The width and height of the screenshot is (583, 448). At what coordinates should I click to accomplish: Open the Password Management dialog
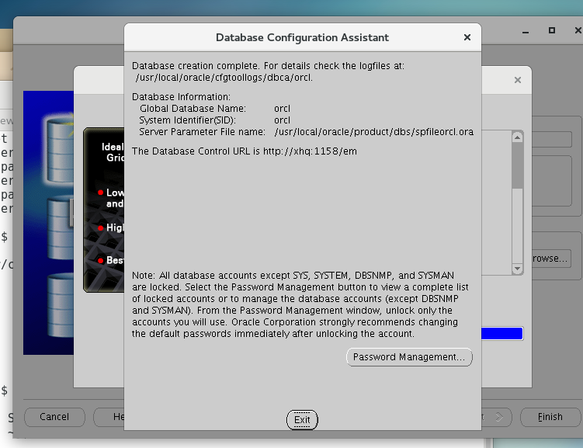[409, 357]
